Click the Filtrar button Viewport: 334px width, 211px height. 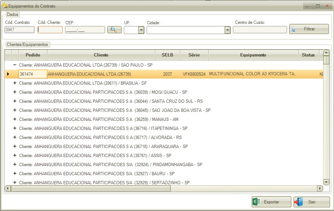click(x=309, y=29)
